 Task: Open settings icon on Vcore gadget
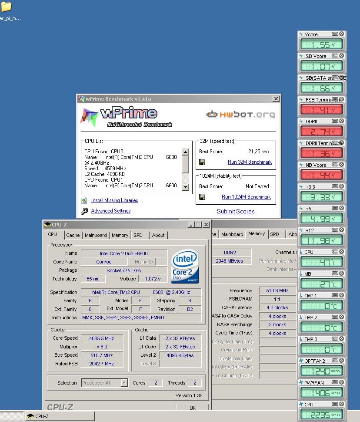point(335,34)
